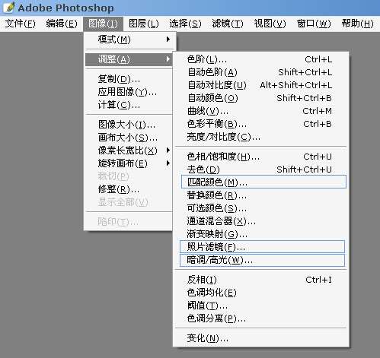The image size is (380, 358).
Task: Expand the 旋转画布(E) submenu
Action: tap(129, 163)
